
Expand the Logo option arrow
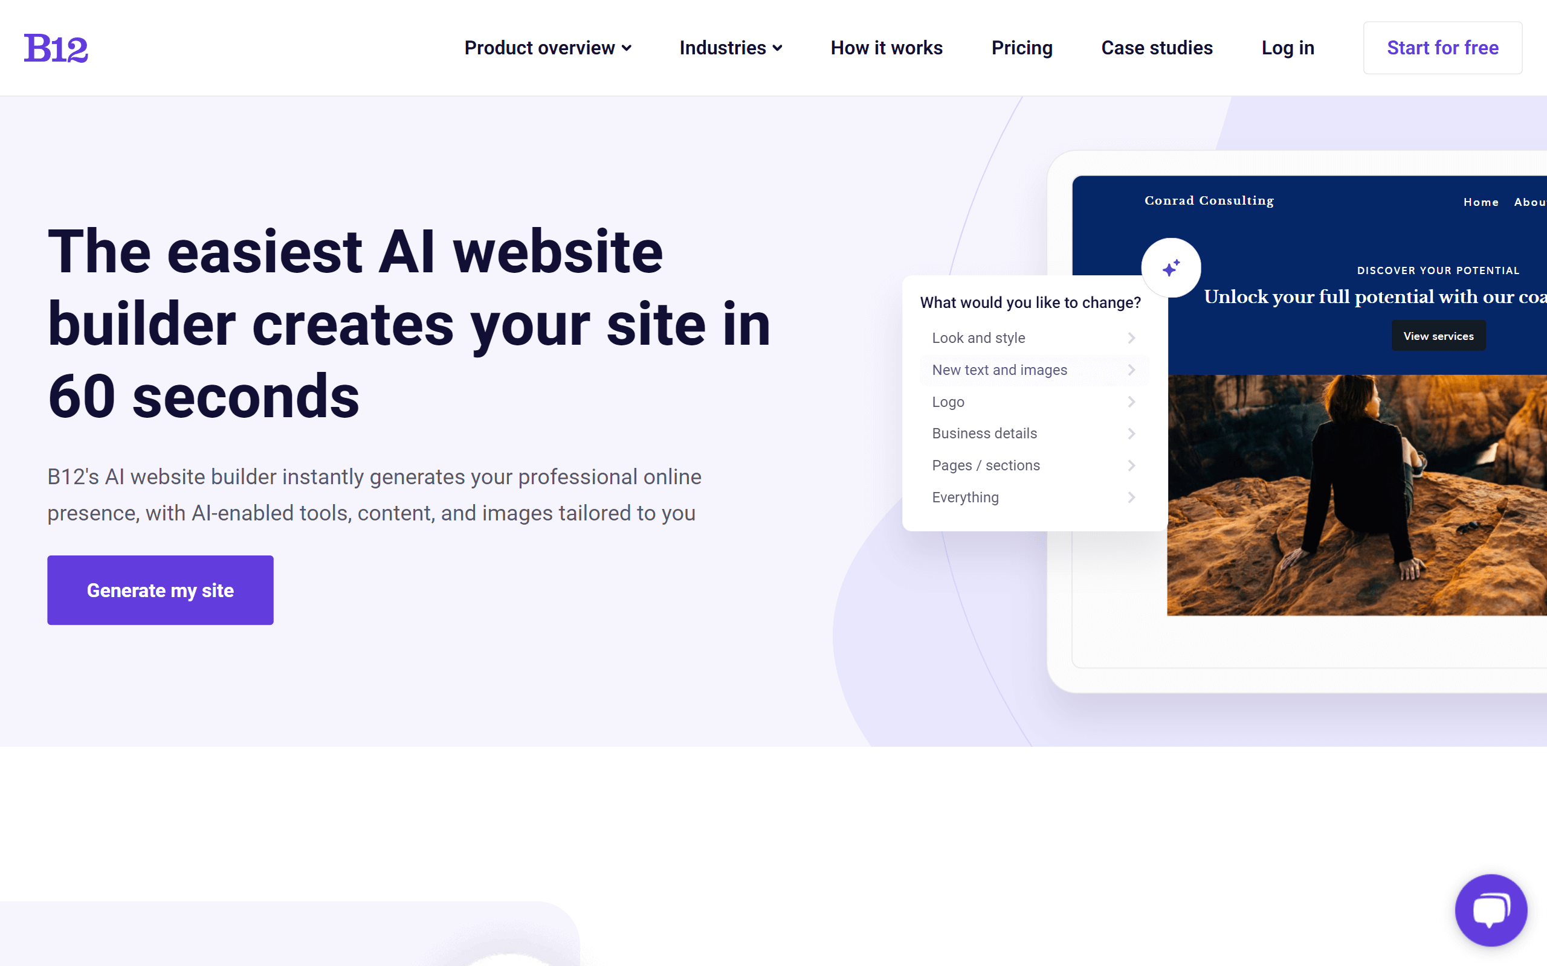[1132, 401]
